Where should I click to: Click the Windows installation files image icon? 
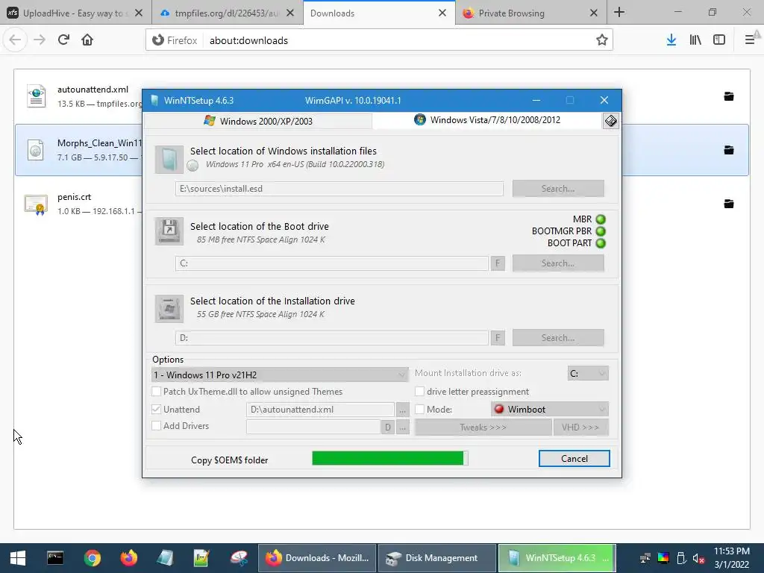[x=169, y=160]
